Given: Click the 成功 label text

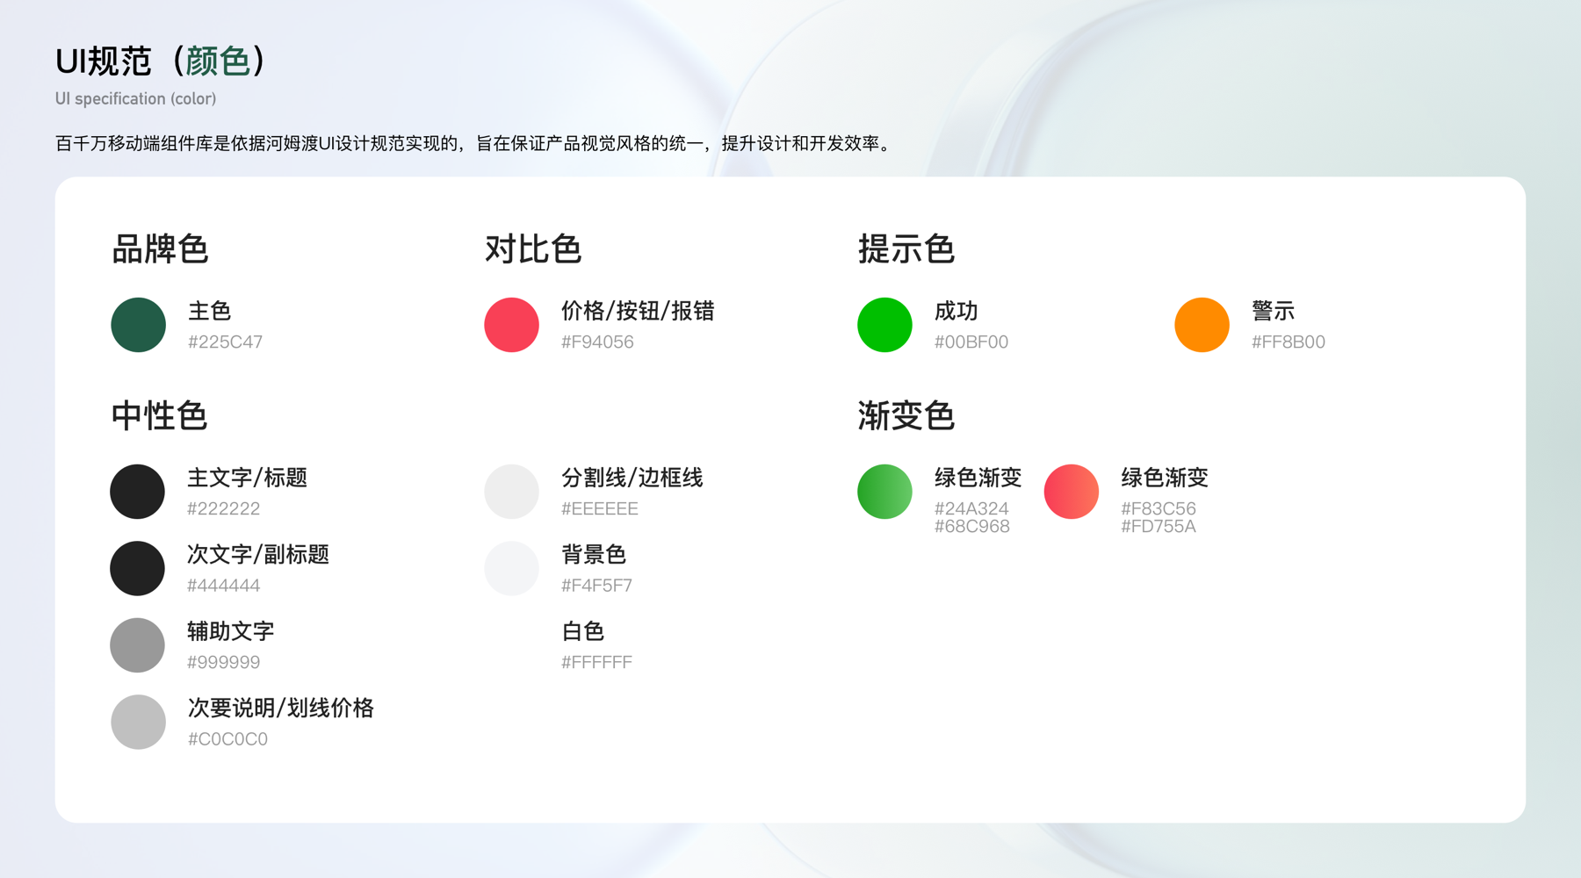Looking at the screenshot, I should [x=957, y=311].
